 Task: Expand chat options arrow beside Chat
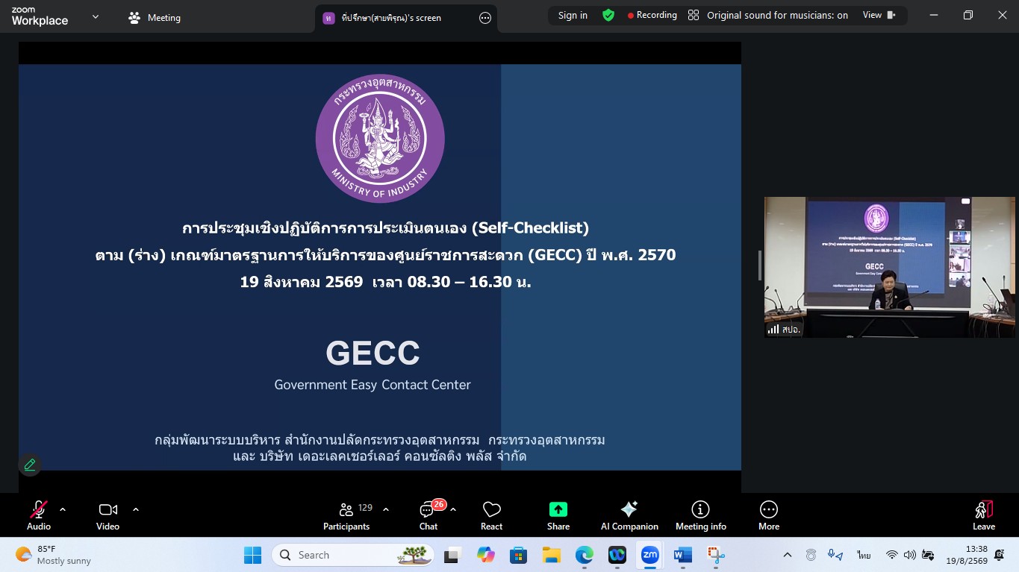coord(453,510)
